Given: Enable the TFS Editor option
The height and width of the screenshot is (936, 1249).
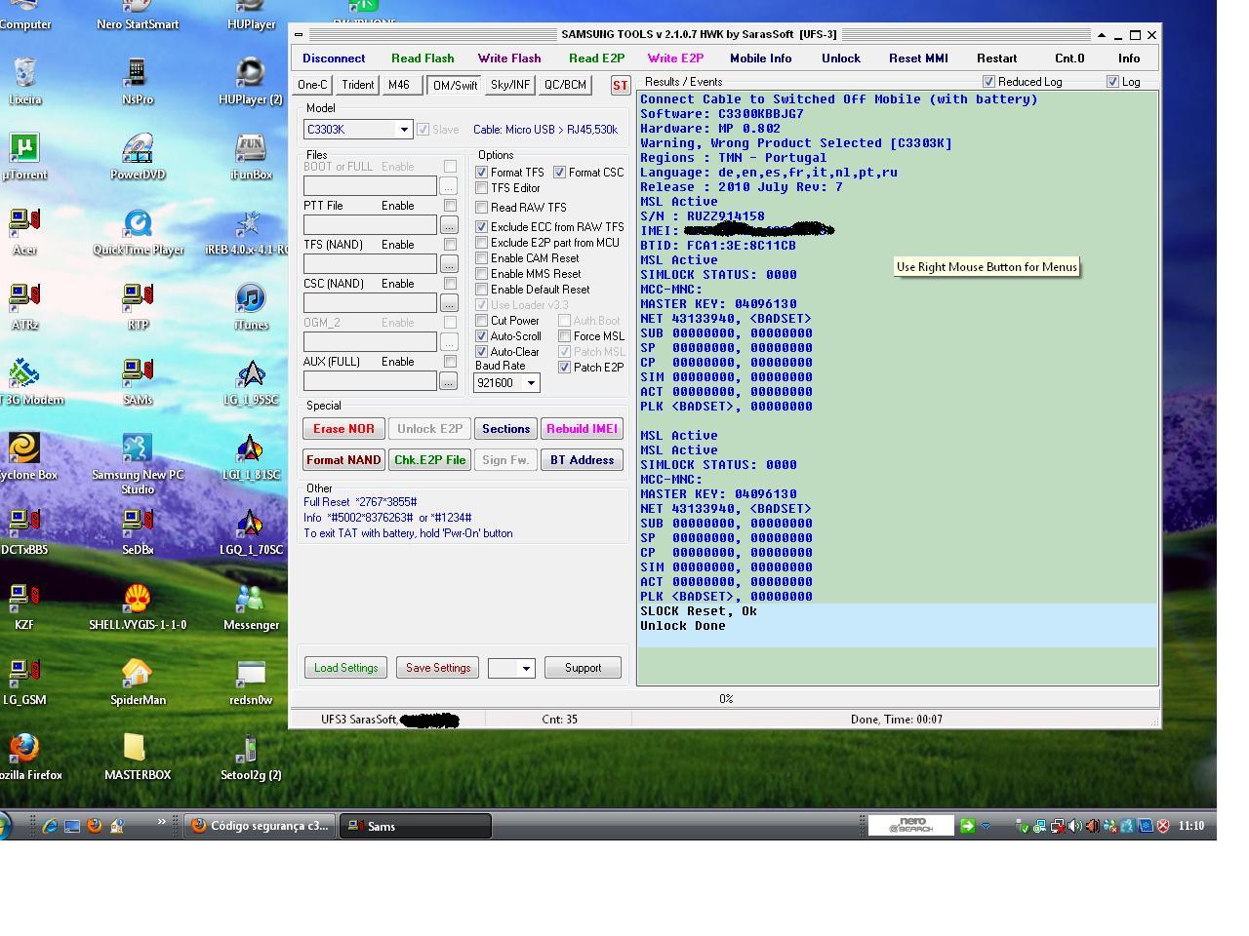Looking at the screenshot, I should click(482, 188).
